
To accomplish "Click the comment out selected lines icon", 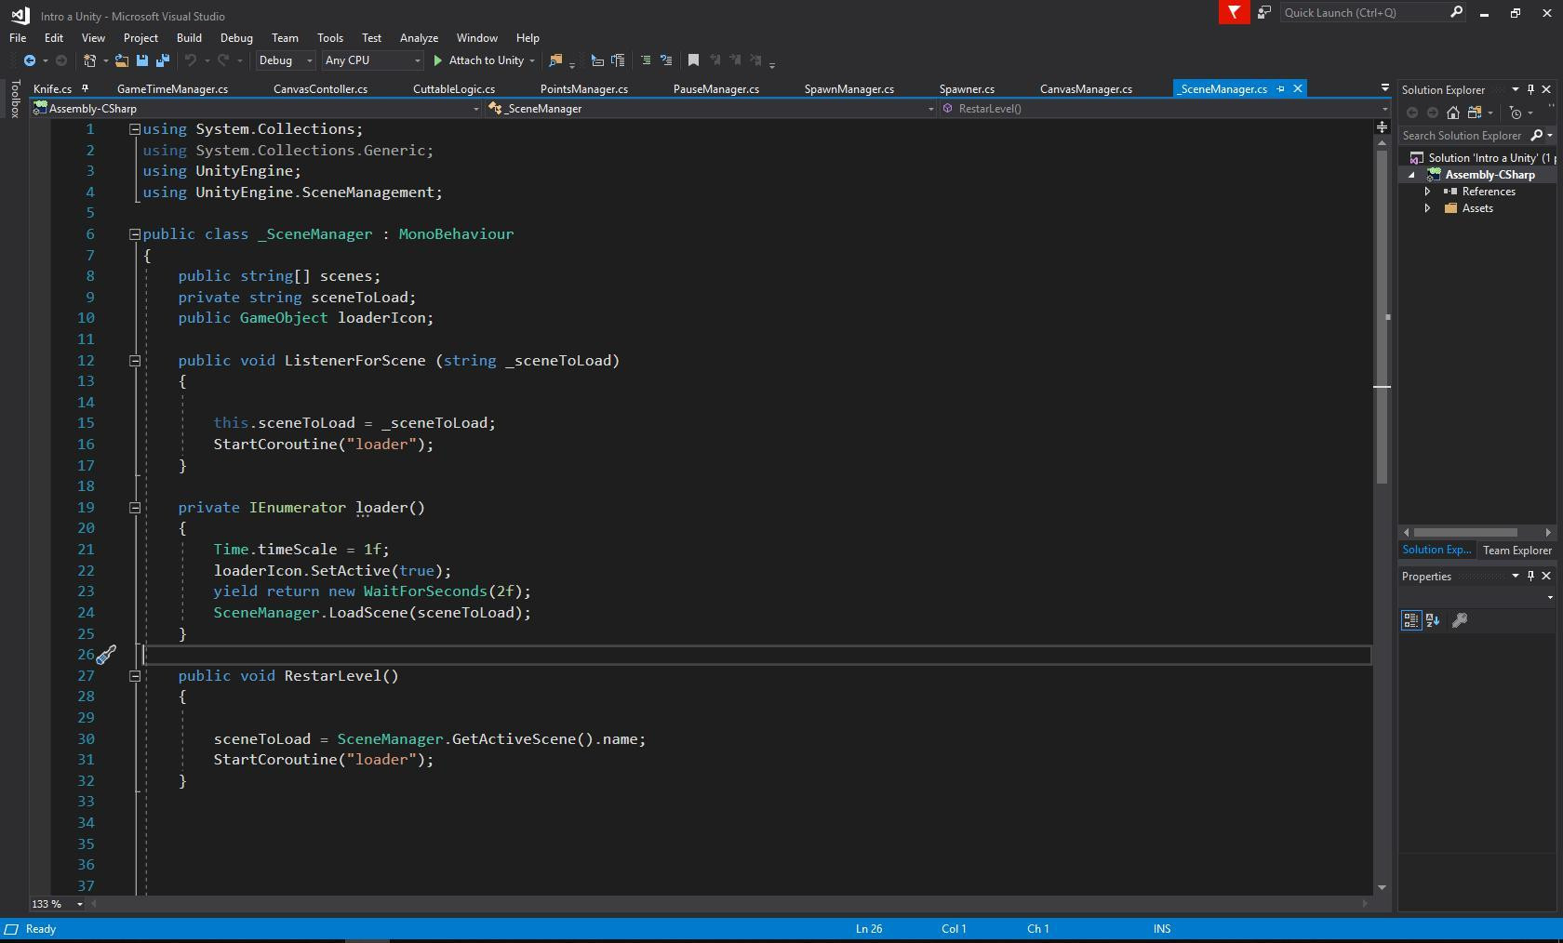I will point(646,60).
